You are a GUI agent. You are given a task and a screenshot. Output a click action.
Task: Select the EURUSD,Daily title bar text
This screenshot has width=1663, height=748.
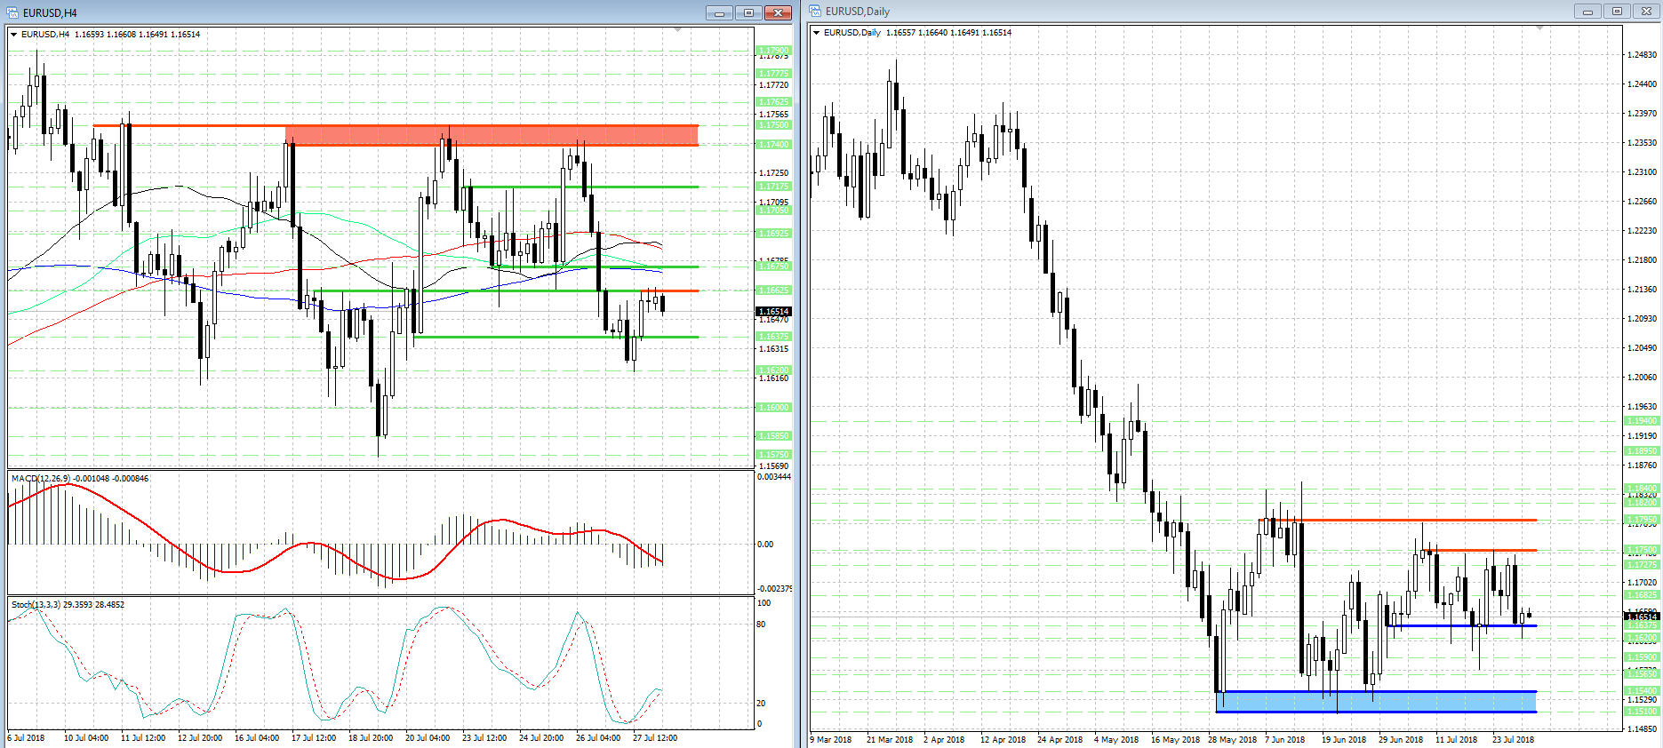[858, 12]
